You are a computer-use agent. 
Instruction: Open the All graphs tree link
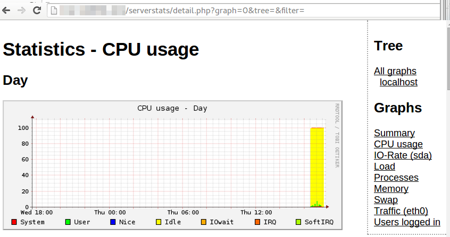click(395, 71)
